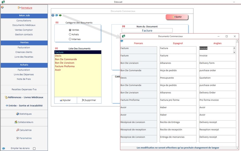Open Note de Frais in the sidebar
The image size is (241, 151).
tap(24, 79)
